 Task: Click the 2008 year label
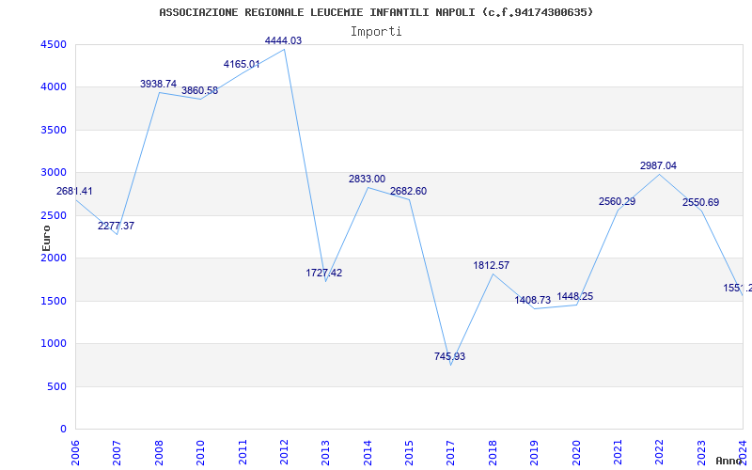click(159, 453)
